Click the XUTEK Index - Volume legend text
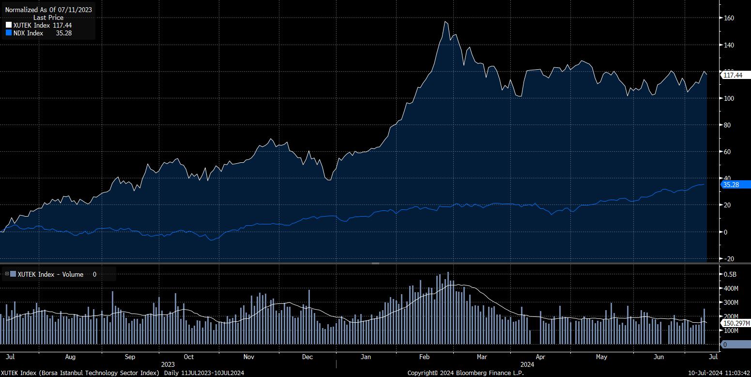Image resolution: width=751 pixels, height=377 pixels. [50, 274]
